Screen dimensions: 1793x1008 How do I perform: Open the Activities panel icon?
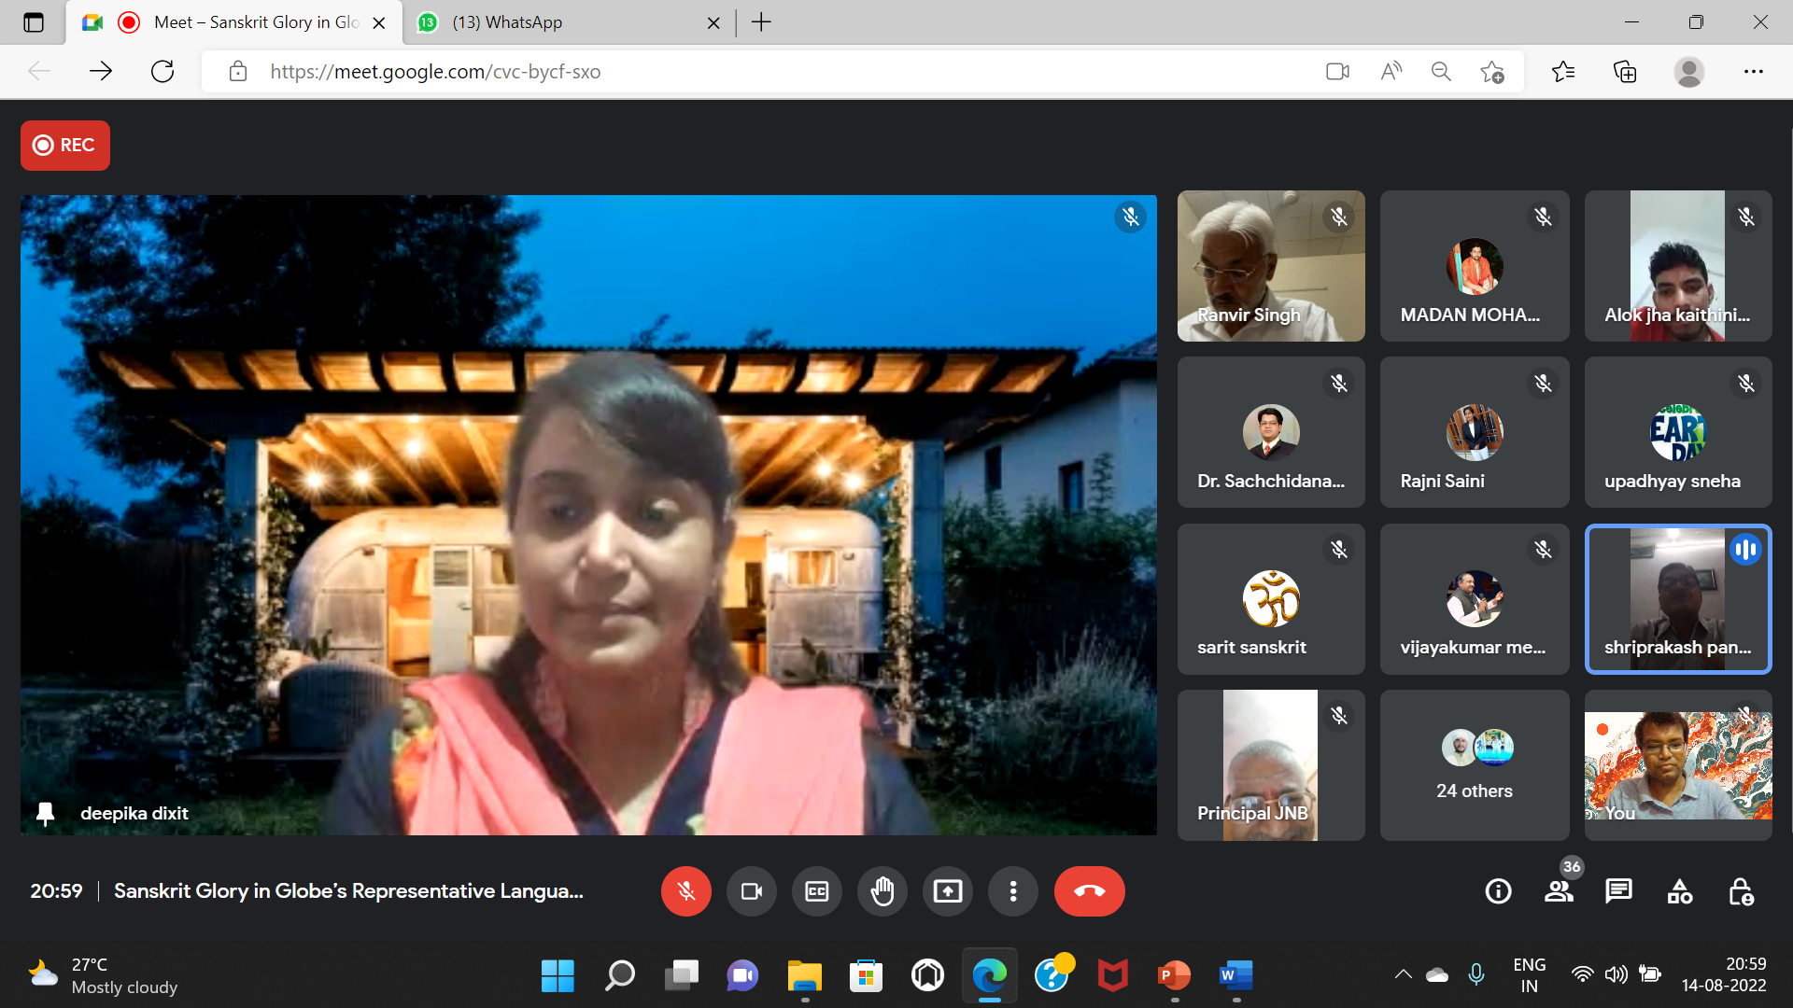pos(1679,891)
